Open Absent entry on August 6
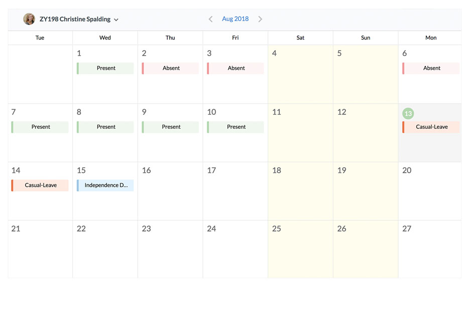The height and width of the screenshot is (313, 472). pyautogui.click(x=431, y=68)
